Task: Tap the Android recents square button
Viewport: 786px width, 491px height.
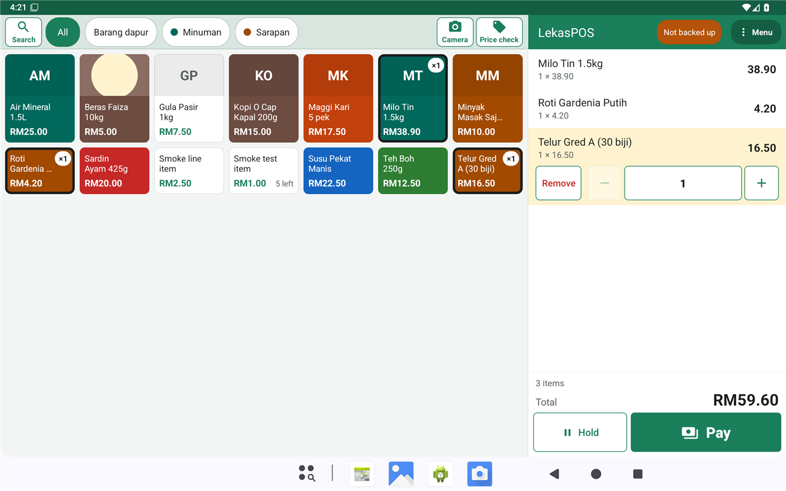Action: [637, 474]
